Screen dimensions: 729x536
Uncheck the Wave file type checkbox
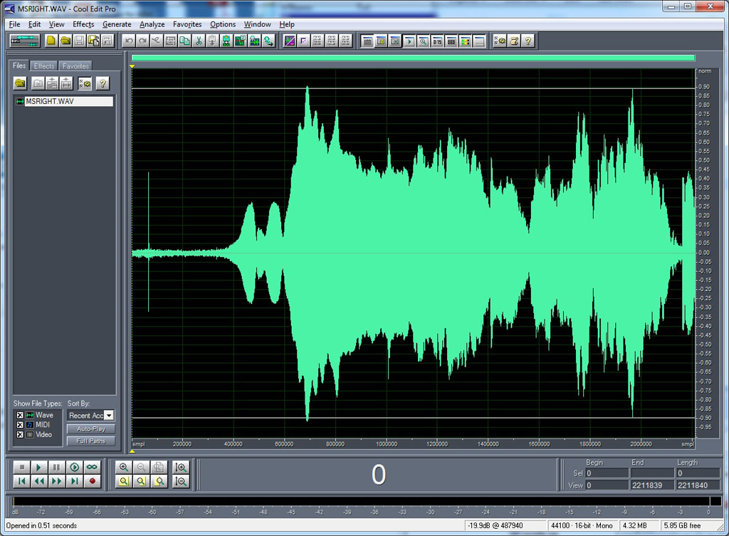click(x=20, y=415)
